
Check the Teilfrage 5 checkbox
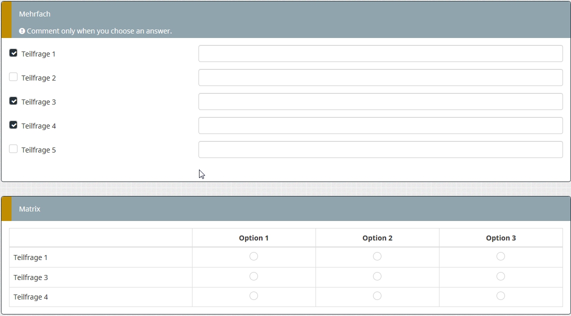click(x=13, y=149)
